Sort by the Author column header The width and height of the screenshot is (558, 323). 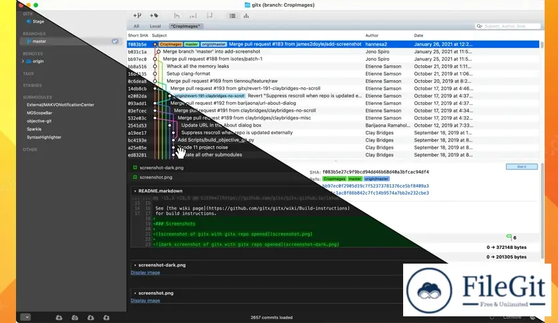(x=372, y=35)
